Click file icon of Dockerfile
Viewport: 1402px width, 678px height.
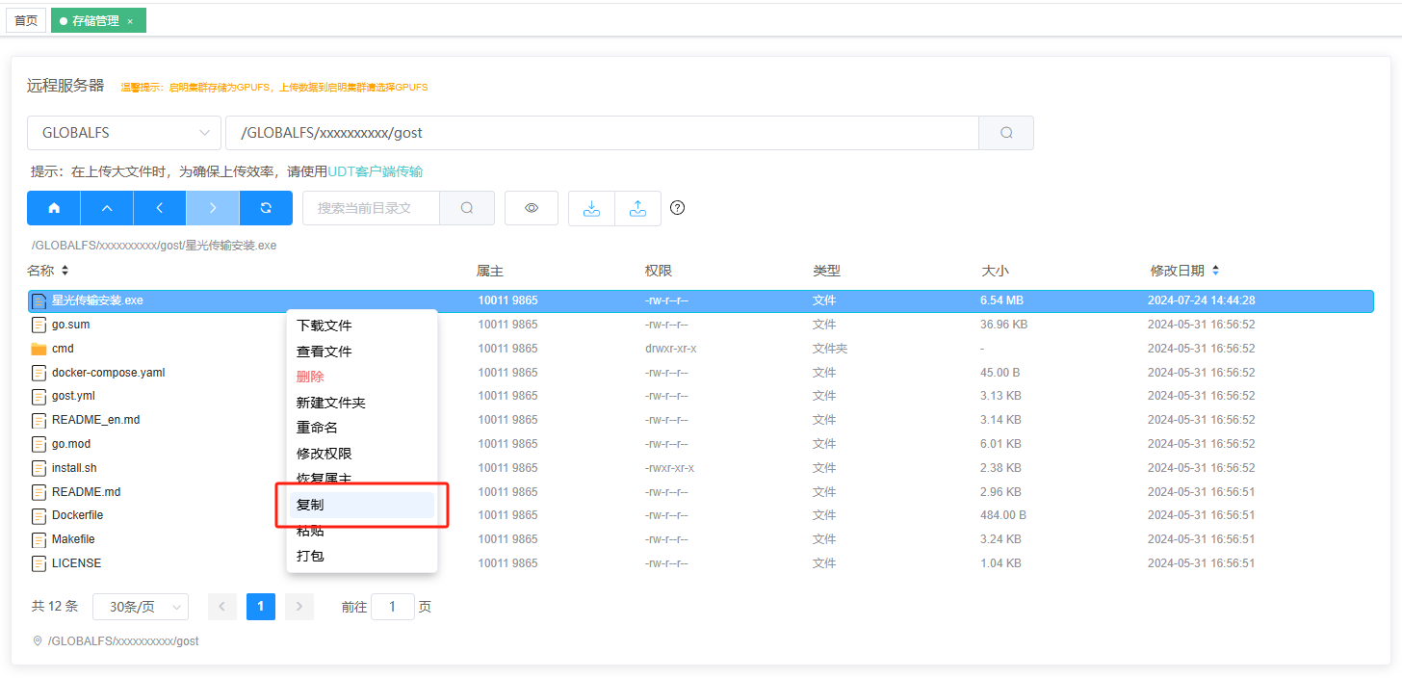click(39, 515)
